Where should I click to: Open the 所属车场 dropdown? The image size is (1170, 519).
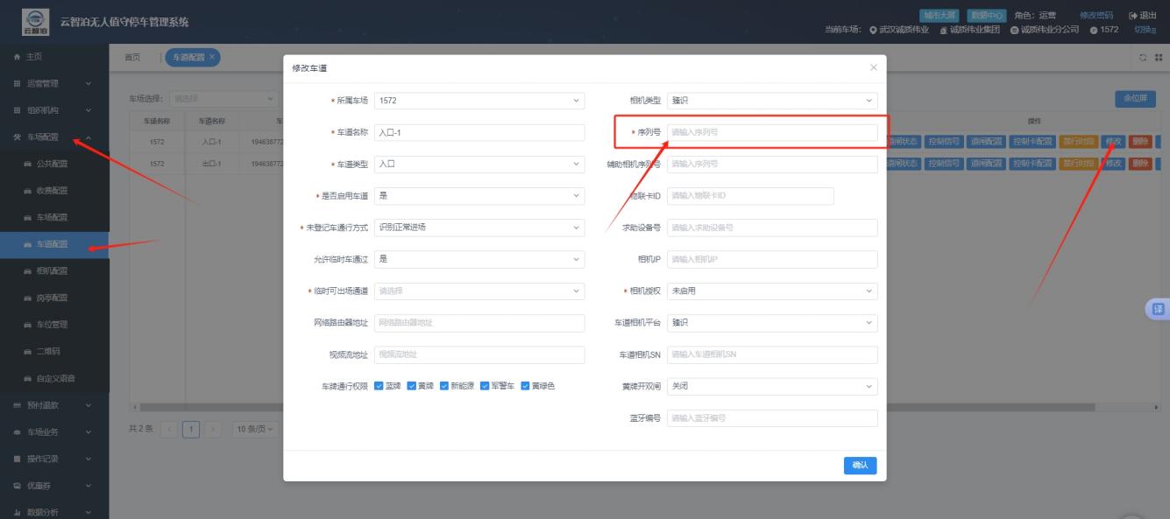(479, 101)
